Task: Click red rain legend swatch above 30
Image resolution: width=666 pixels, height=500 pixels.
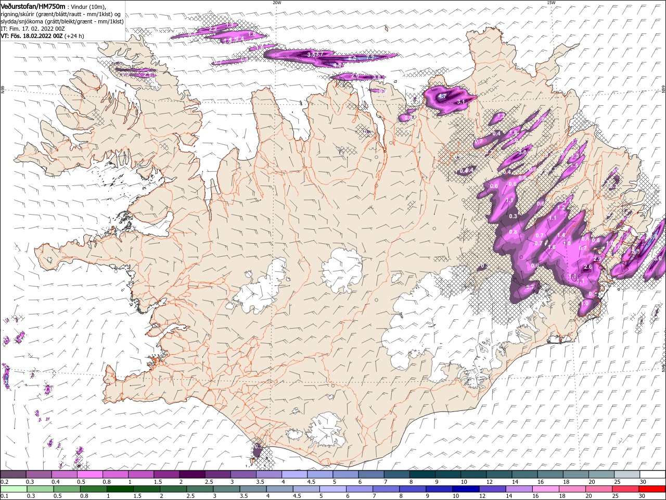Action: tap(652, 489)
